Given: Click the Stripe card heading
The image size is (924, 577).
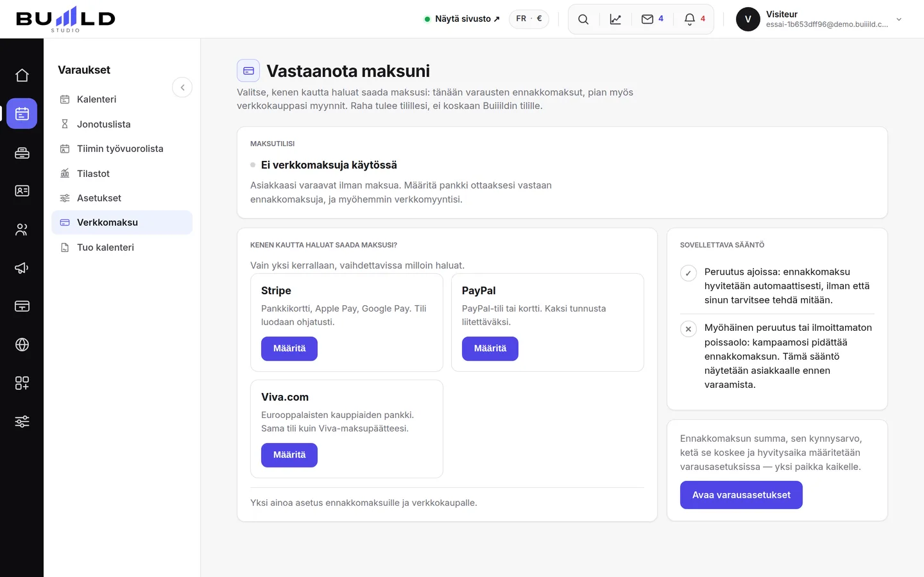Looking at the screenshot, I should pos(276,290).
